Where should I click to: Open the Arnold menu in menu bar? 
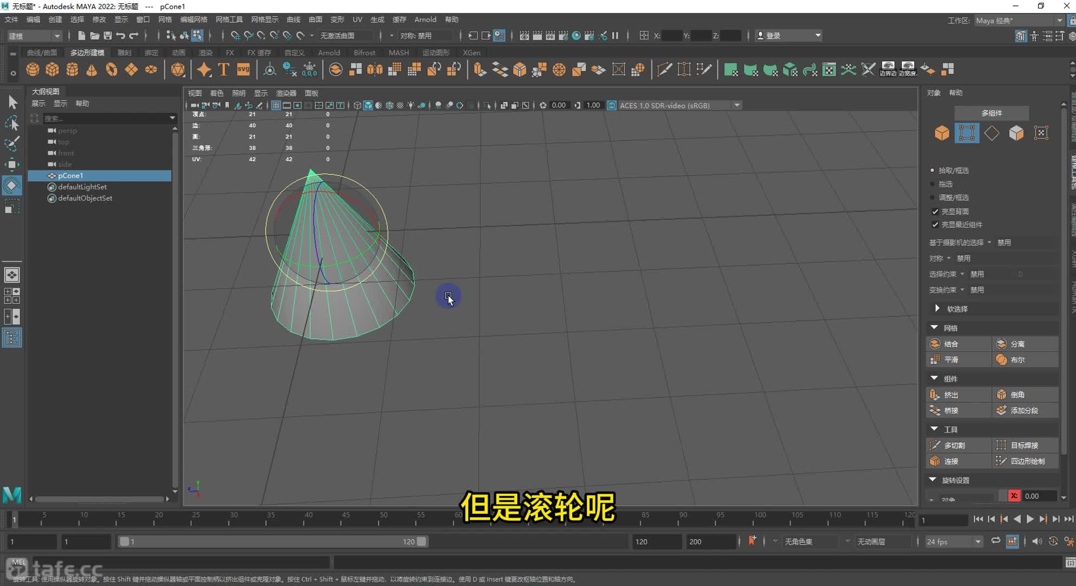pos(425,20)
